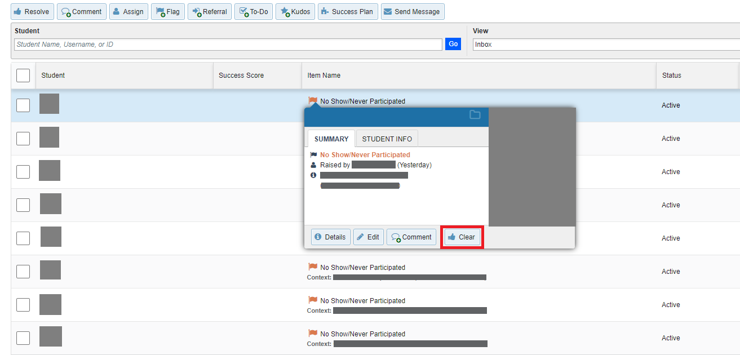Screen dimensions: 740x355
Task: Raise a new Flag
Action: (167, 11)
